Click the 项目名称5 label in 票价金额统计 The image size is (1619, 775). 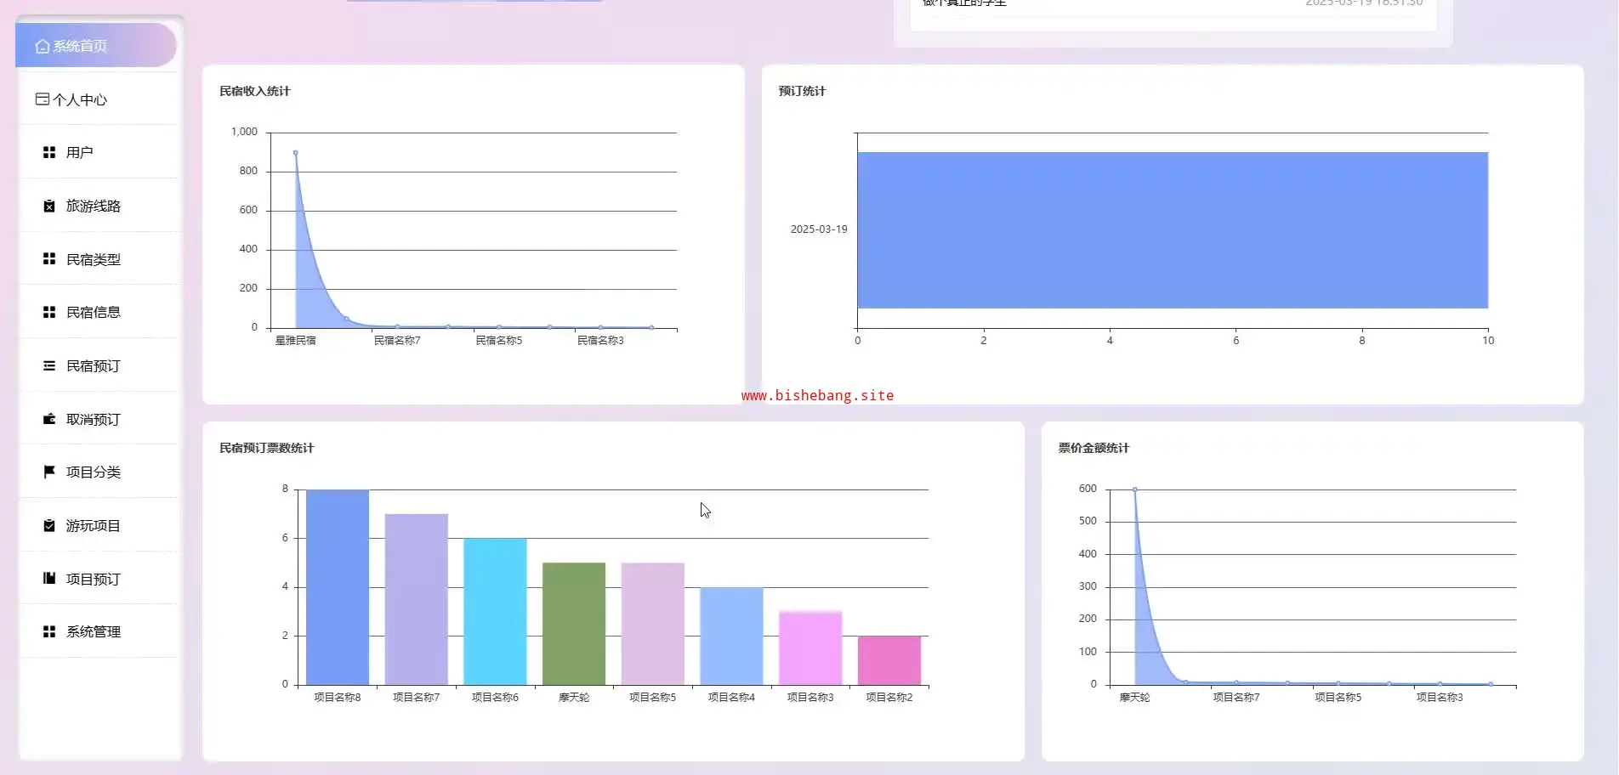pyautogui.click(x=1338, y=698)
